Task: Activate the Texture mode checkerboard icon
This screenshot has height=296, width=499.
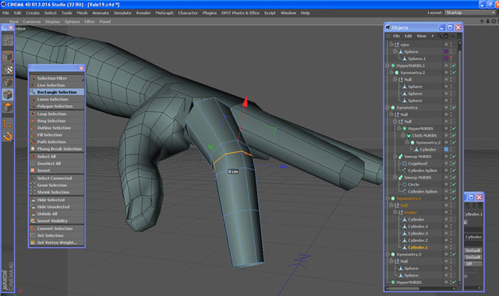Action: [x=8, y=69]
